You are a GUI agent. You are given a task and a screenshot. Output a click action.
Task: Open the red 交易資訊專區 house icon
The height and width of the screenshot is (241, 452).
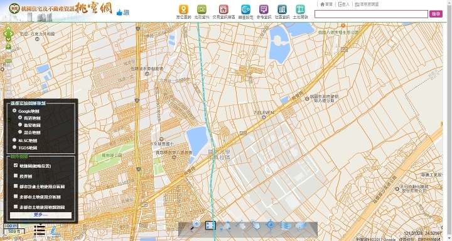[x=223, y=9]
